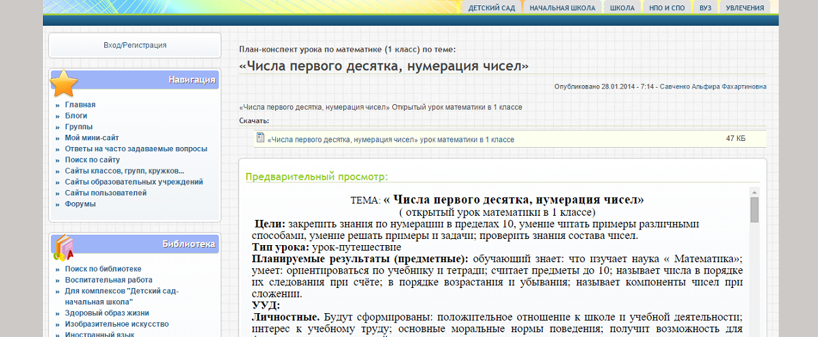818x337 pixels.
Task: Click the gold star Navigation icon
Action: [x=65, y=83]
